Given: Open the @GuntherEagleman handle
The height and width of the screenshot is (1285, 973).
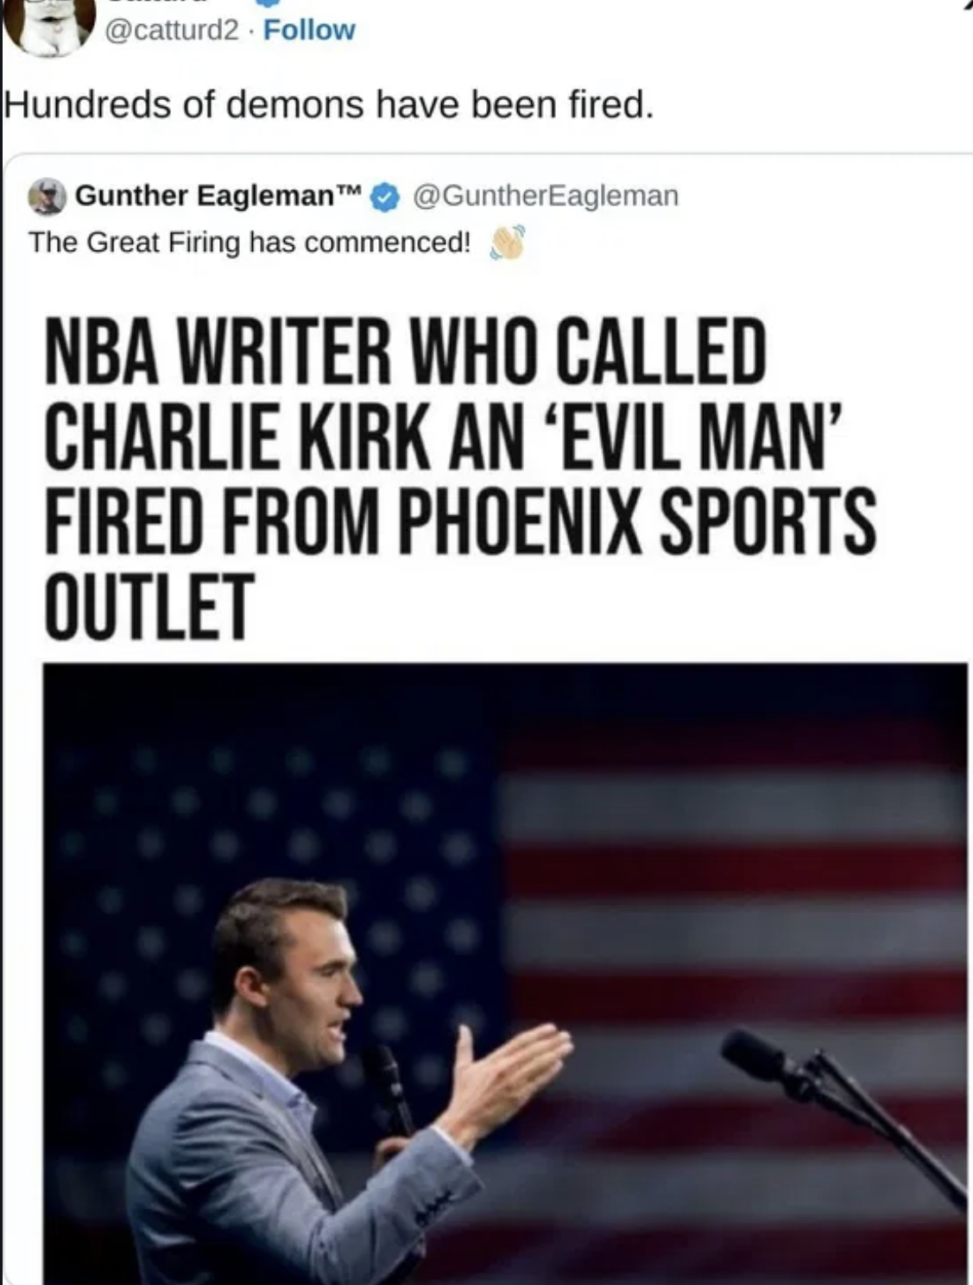Looking at the screenshot, I should pyautogui.click(x=546, y=196).
